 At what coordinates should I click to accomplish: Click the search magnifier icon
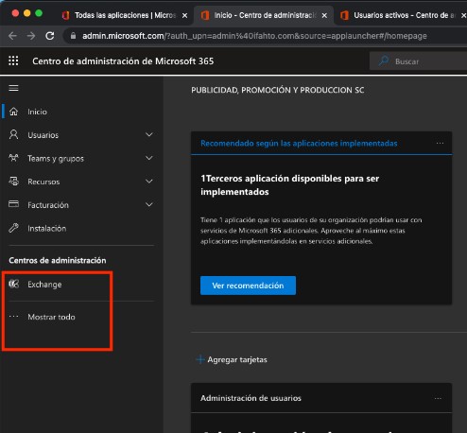click(384, 61)
